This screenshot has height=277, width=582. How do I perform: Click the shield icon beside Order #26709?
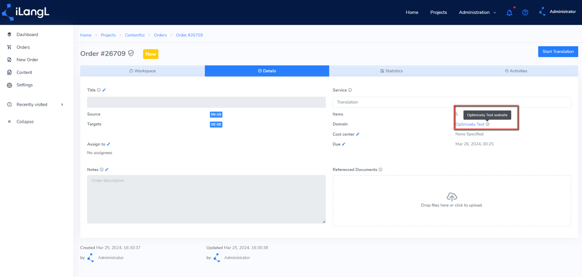coord(131,53)
